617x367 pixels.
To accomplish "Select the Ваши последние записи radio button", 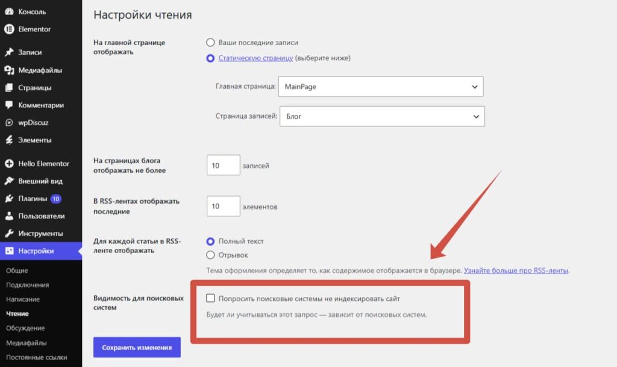I will coord(210,42).
